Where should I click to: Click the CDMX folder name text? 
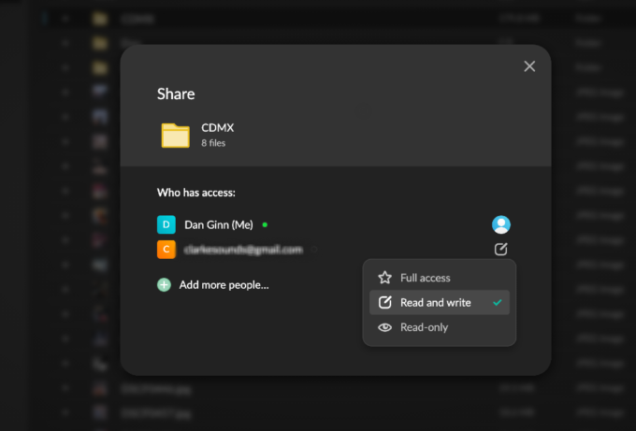tap(217, 128)
